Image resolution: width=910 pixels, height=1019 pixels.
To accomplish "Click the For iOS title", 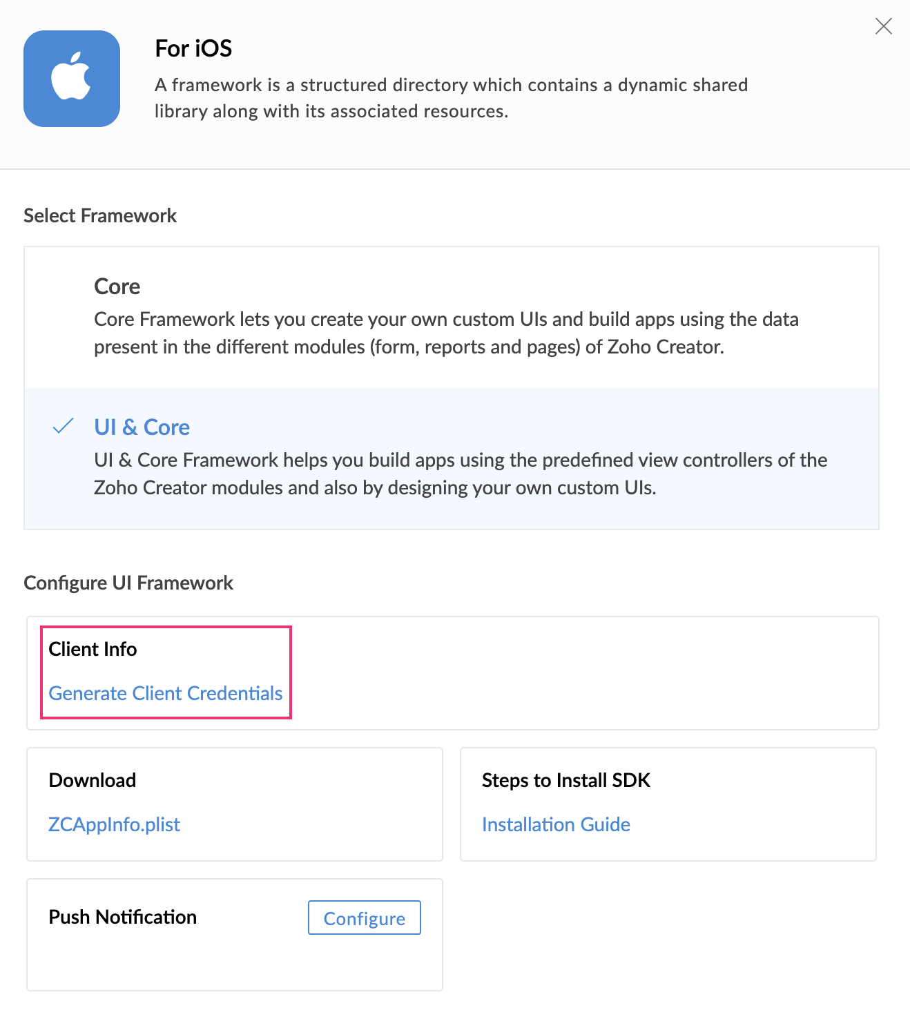I will pyautogui.click(x=193, y=48).
